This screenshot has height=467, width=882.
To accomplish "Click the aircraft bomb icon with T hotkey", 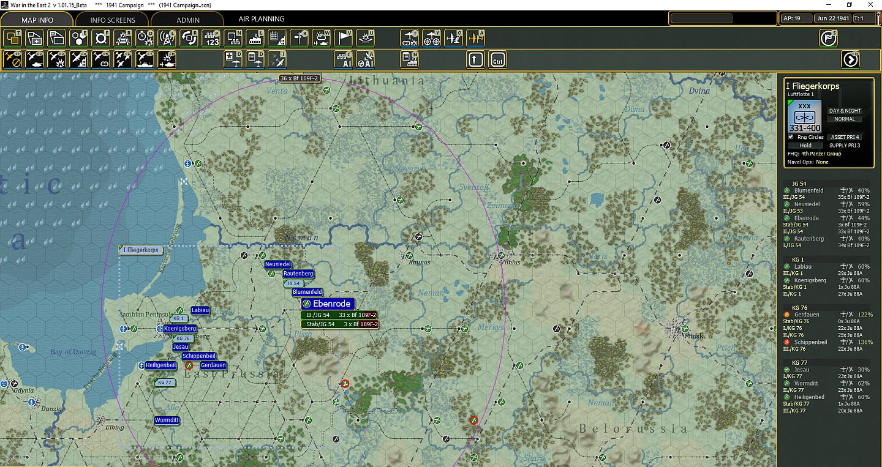I will click(x=410, y=38).
